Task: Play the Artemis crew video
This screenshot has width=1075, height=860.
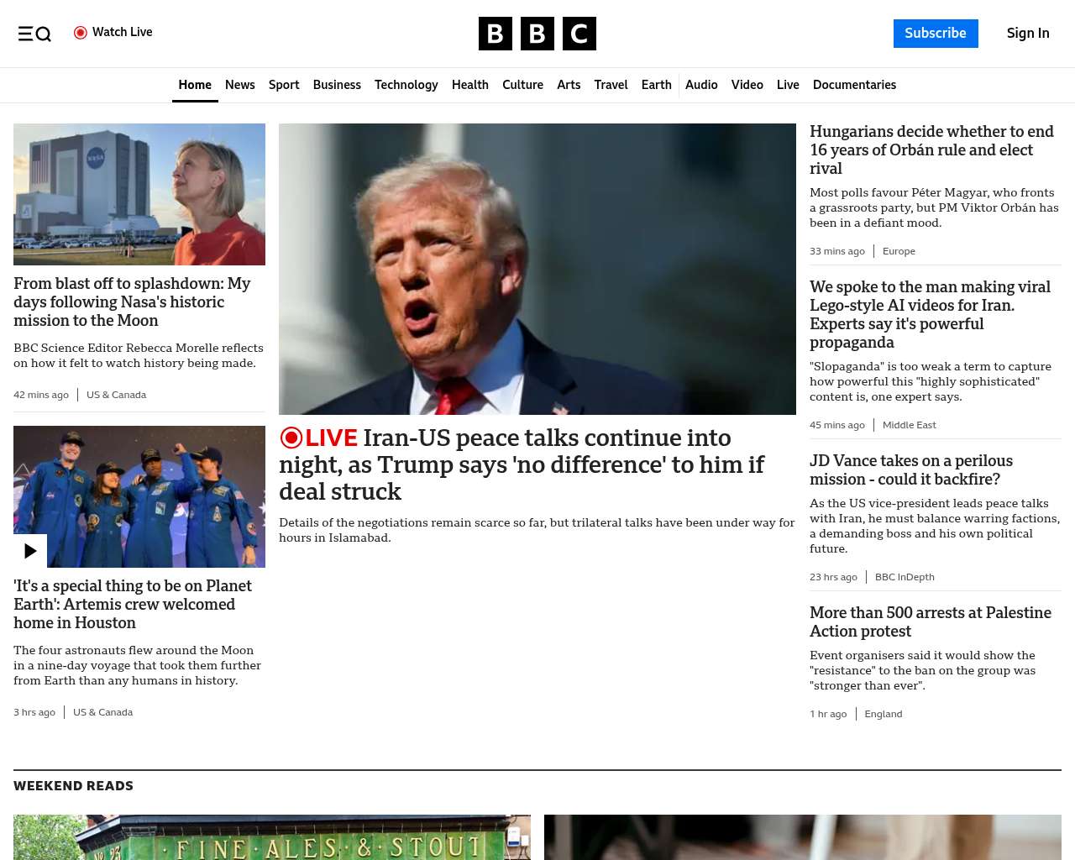Action: point(30,551)
